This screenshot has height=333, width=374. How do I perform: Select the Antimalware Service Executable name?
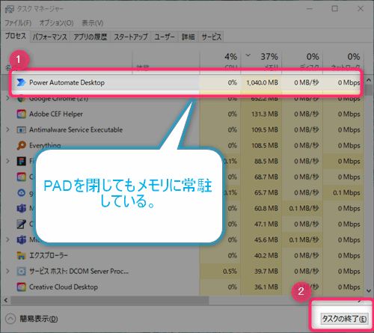click(x=76, y=129)
